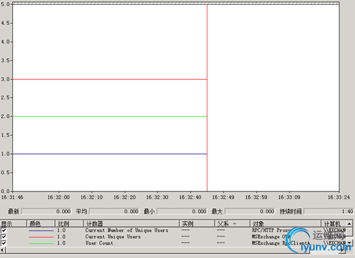Click the blue color line in the legend
Screen dimensions: 355x258
(x=41, y=230)
